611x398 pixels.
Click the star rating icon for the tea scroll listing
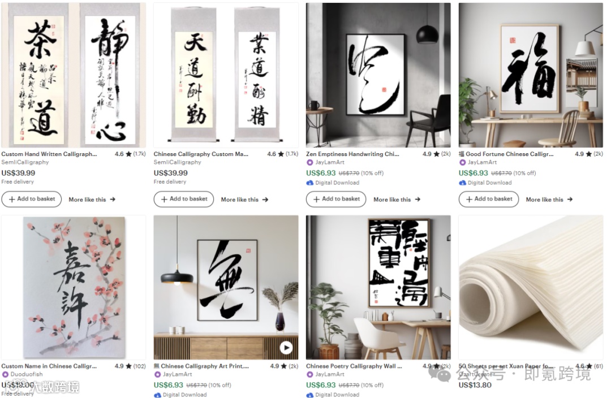pos(128,154)
